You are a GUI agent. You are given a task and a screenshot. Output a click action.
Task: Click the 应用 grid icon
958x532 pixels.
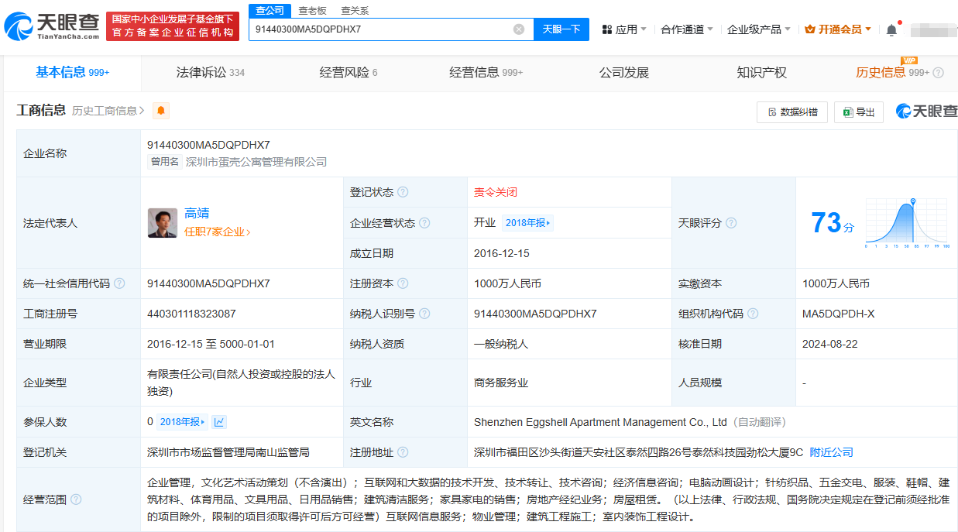tap(607, 29)
